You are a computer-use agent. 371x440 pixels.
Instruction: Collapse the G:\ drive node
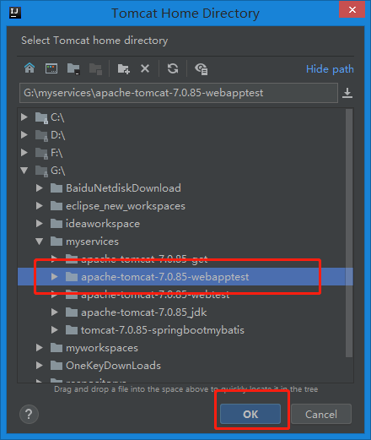click(x=24, y=171)
